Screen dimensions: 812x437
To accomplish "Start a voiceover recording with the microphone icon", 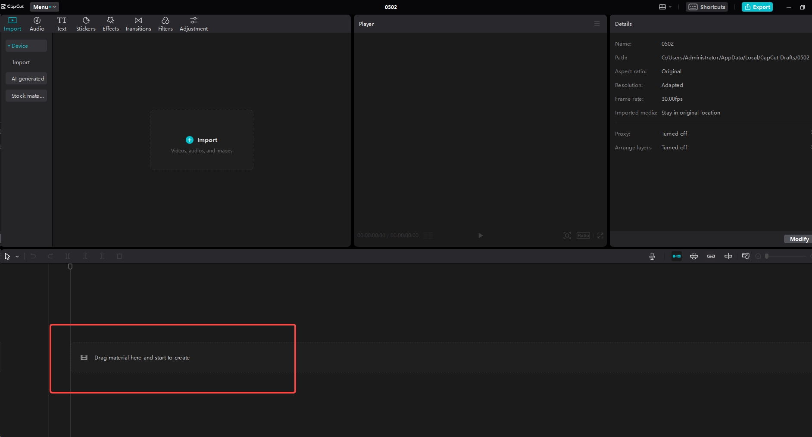I will [652, 256].
